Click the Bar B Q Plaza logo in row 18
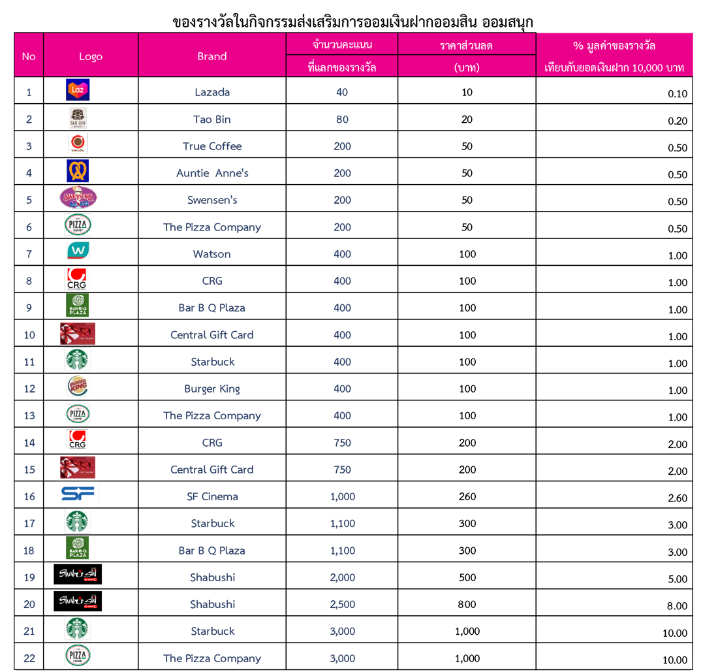Viewport: 718px width, 672px height. [x=78, y=549]
